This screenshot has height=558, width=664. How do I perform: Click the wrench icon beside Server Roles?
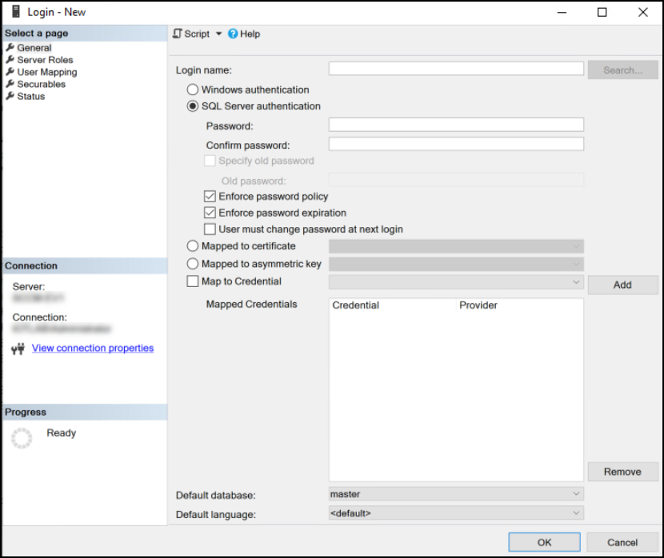click(x=10, y=59)
